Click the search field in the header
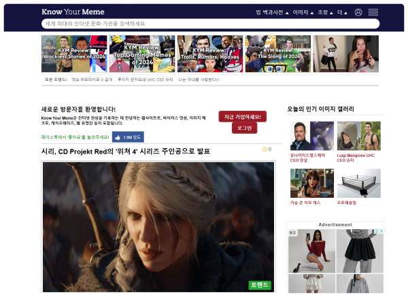This screenshot has width=408, height=297. [x=210, y=24]
